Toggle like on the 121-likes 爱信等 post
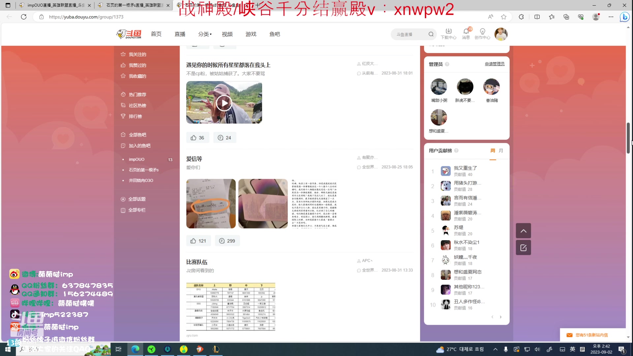The width and height of the screenshot is (633, 356). 198,241
